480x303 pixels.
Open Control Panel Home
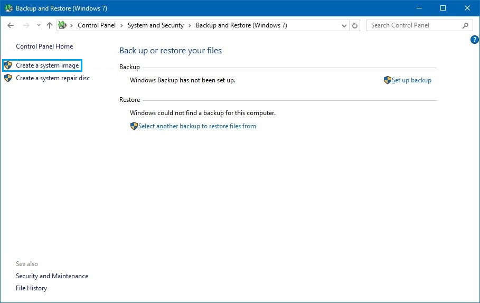pyautogui.click(x=44, y=46)
